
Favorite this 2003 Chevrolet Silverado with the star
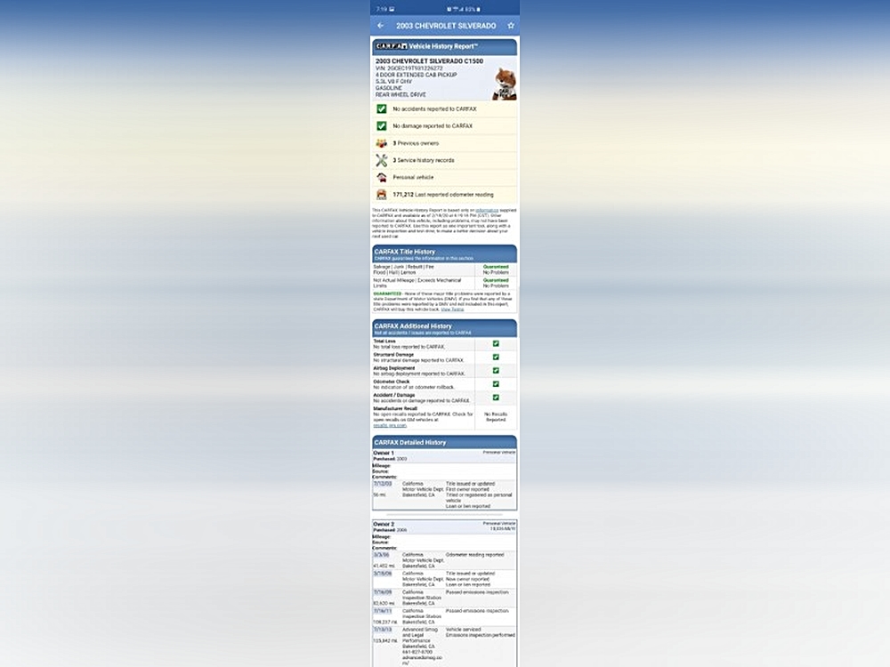[511, 26]
